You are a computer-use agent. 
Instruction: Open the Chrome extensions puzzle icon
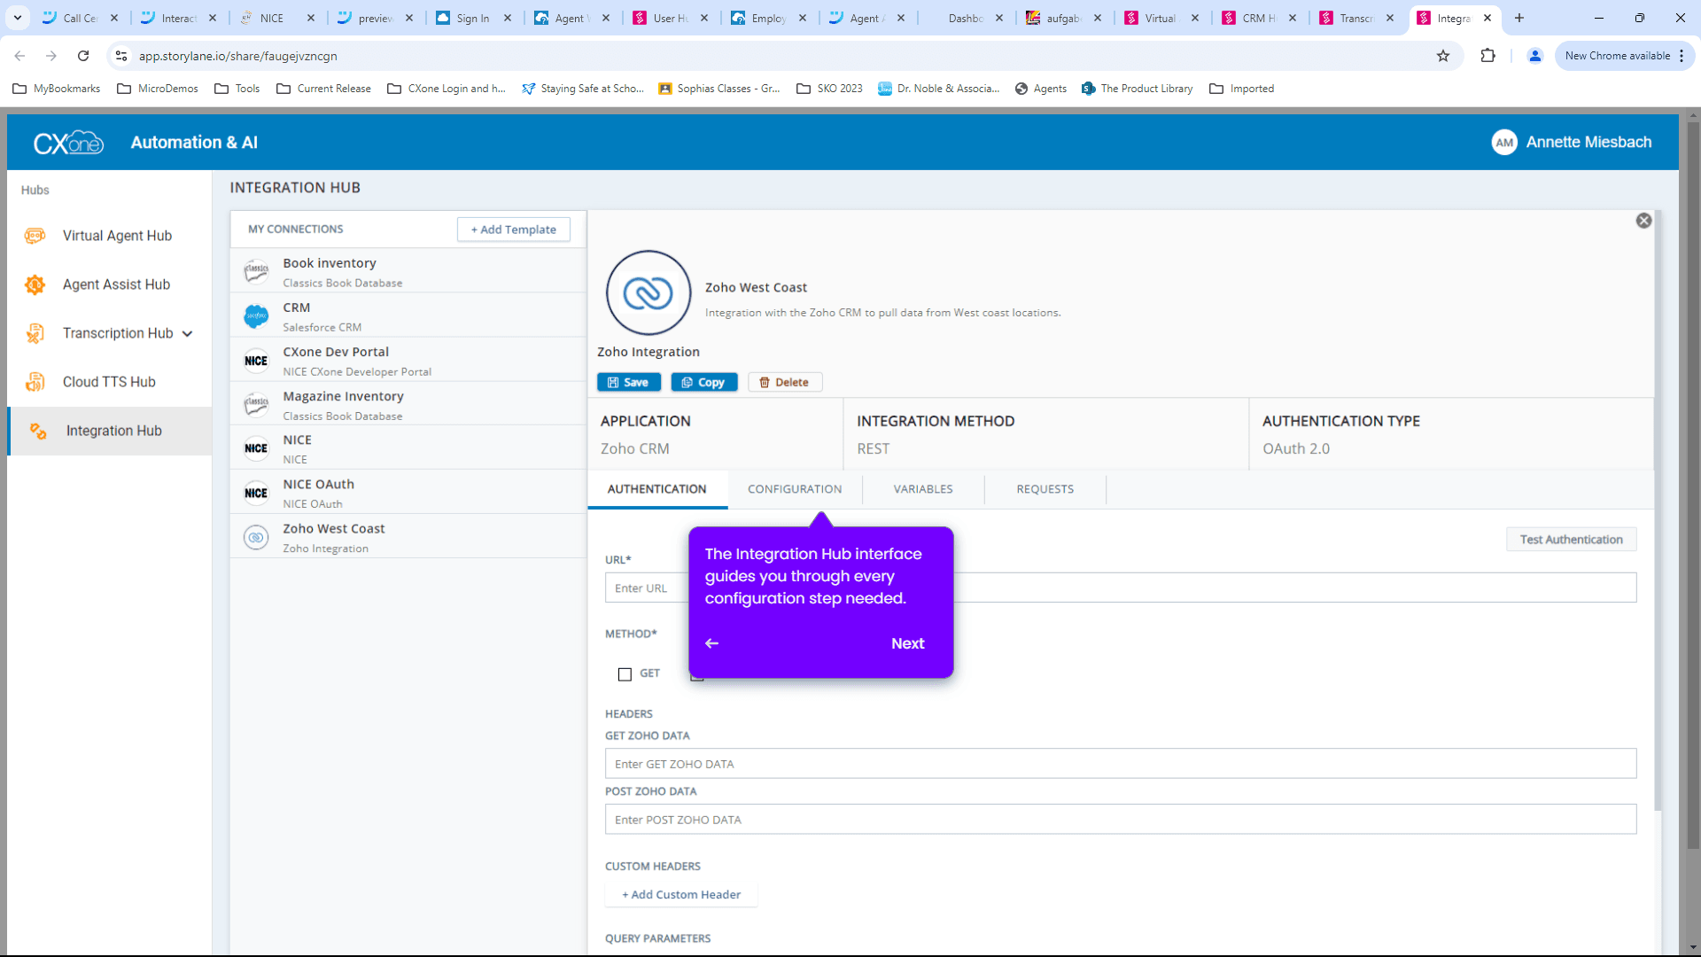pyautogui.click(x=1487, y=56)
